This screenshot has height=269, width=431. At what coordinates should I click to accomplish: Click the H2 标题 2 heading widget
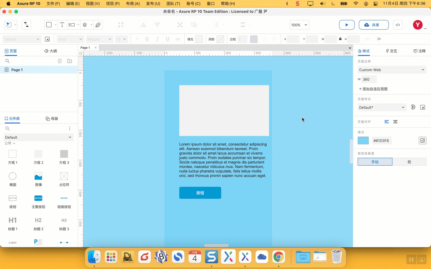[38, 224]
